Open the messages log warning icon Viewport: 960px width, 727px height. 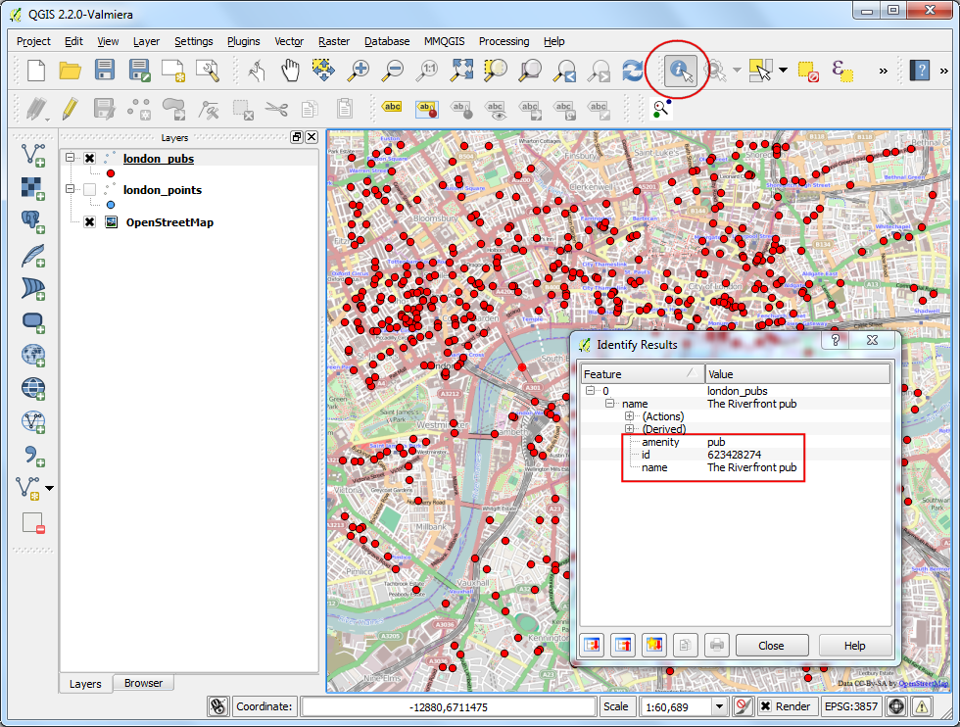click(922, 706)
